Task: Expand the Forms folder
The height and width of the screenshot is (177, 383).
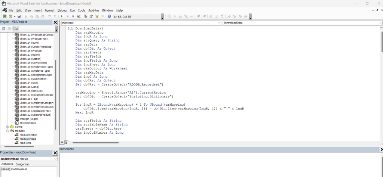Action: click(x=7, y=127)
